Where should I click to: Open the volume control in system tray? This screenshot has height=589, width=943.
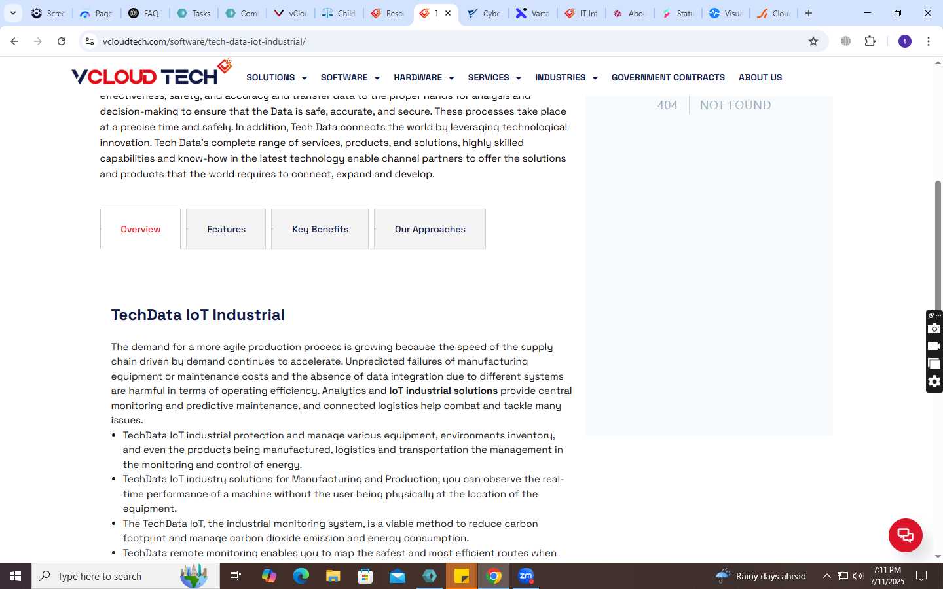coord(858,576)
